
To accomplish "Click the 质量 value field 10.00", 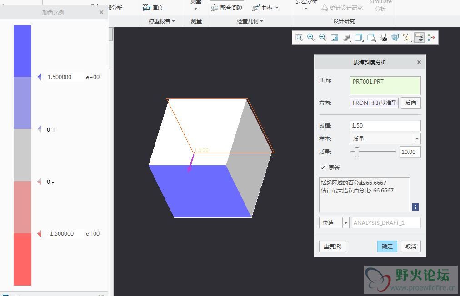I will 410,152.
